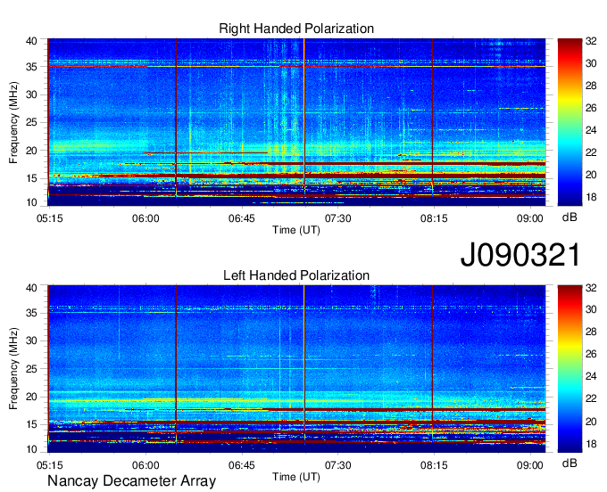Screen dimensions: 607x492
Task: Click the 26 dB tick on Left Handed color bar
Action: click(591, 355)
